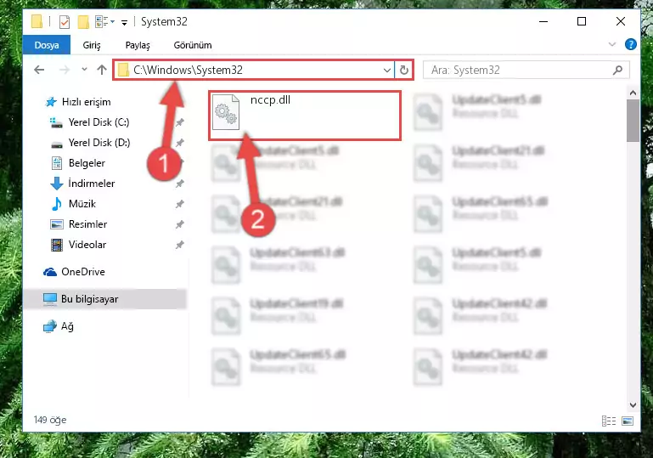This screenshot has width=653, height=458.
Task: Click the nccp.dll gear file icon
Action: pyautogui.click(x=226, y=112)
